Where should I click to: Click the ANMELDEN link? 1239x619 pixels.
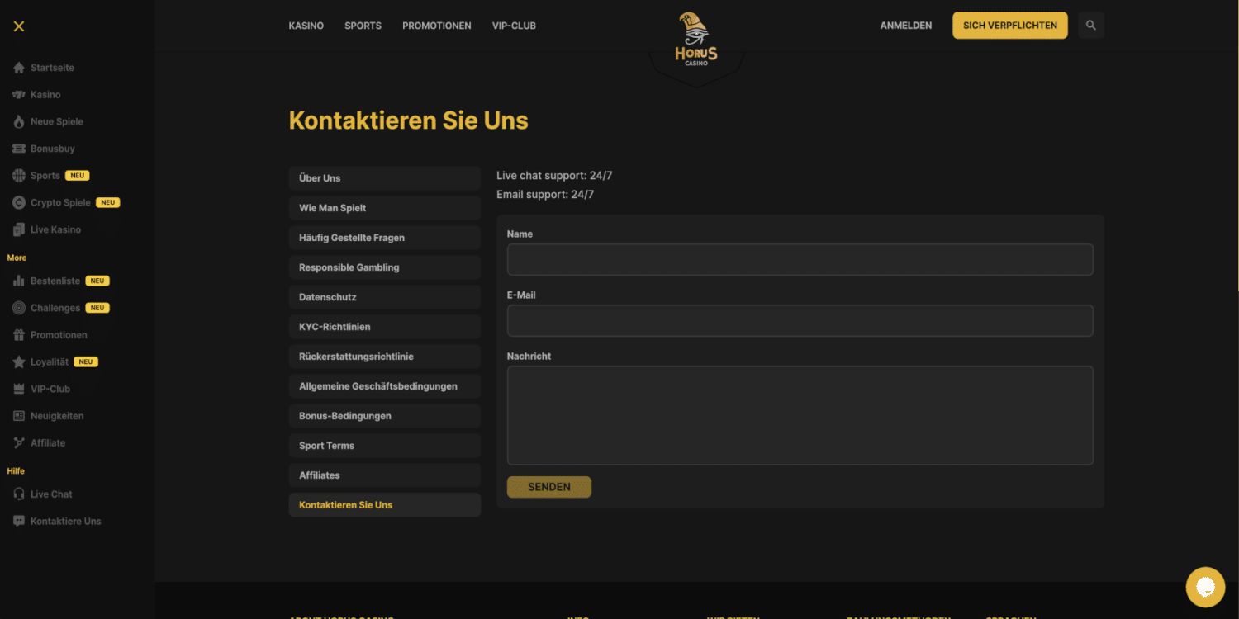tap(905, 26)
